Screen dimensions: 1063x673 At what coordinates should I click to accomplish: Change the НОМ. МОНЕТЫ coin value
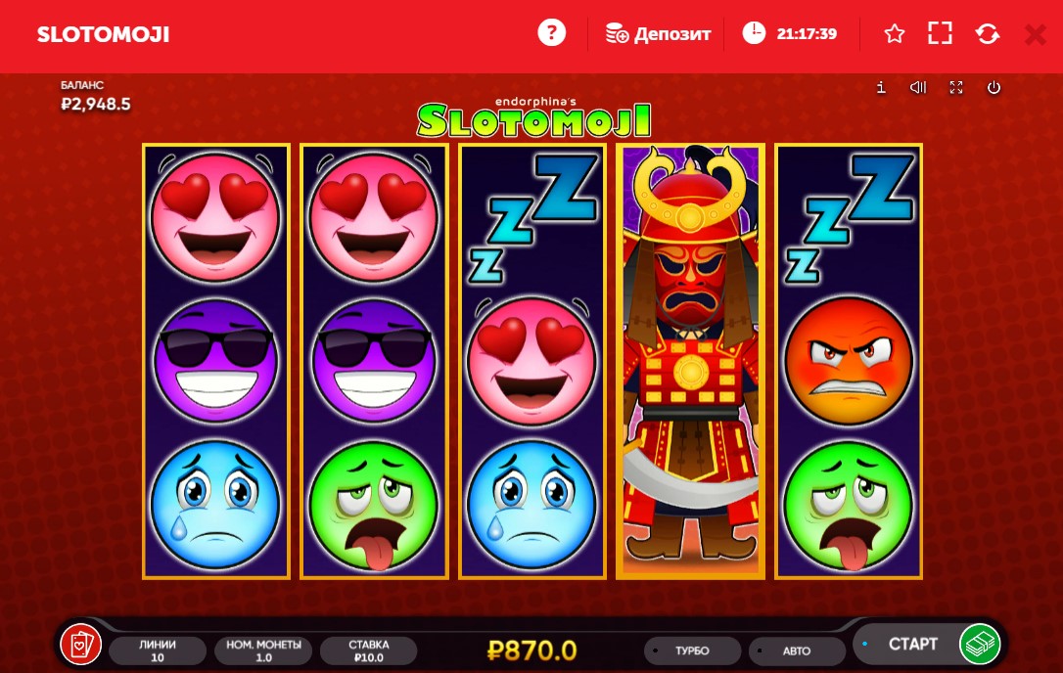pyautogui.click(x=263, y=651)
